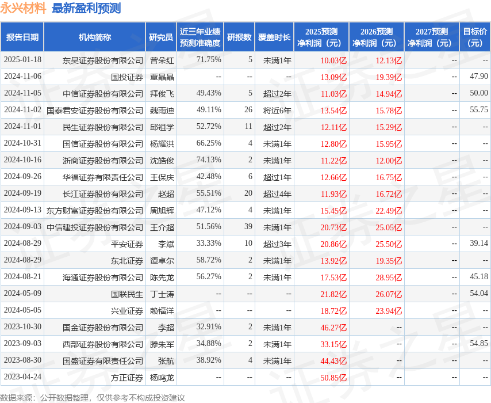Image resolution: width=491 pixels, height=403 pixels.
Task: Select the 国联民生 institution cell
Action: coord(127,294)
